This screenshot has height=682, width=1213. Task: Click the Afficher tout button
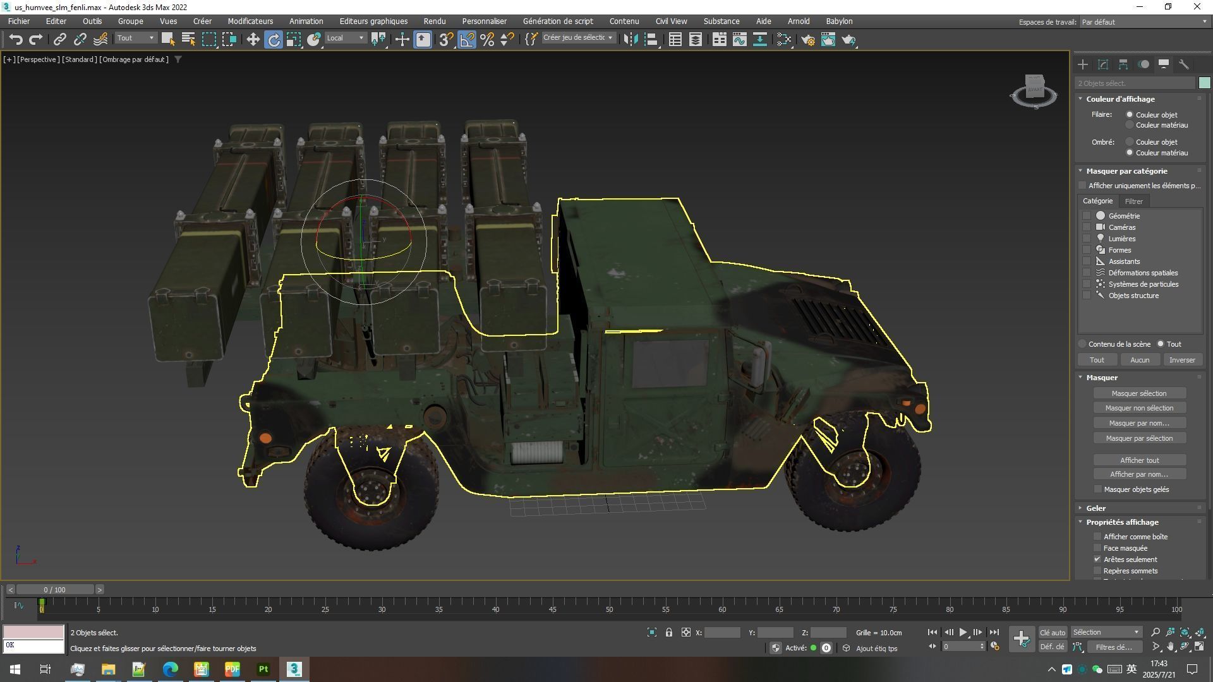[1139, 460]
